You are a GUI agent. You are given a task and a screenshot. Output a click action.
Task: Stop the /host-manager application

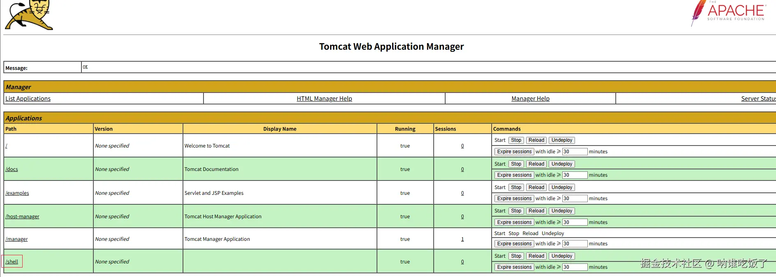coord(516,211)
